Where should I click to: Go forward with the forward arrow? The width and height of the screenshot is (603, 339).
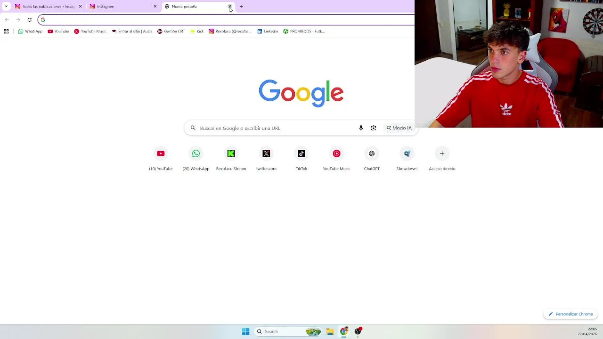(x=18, y=20)
